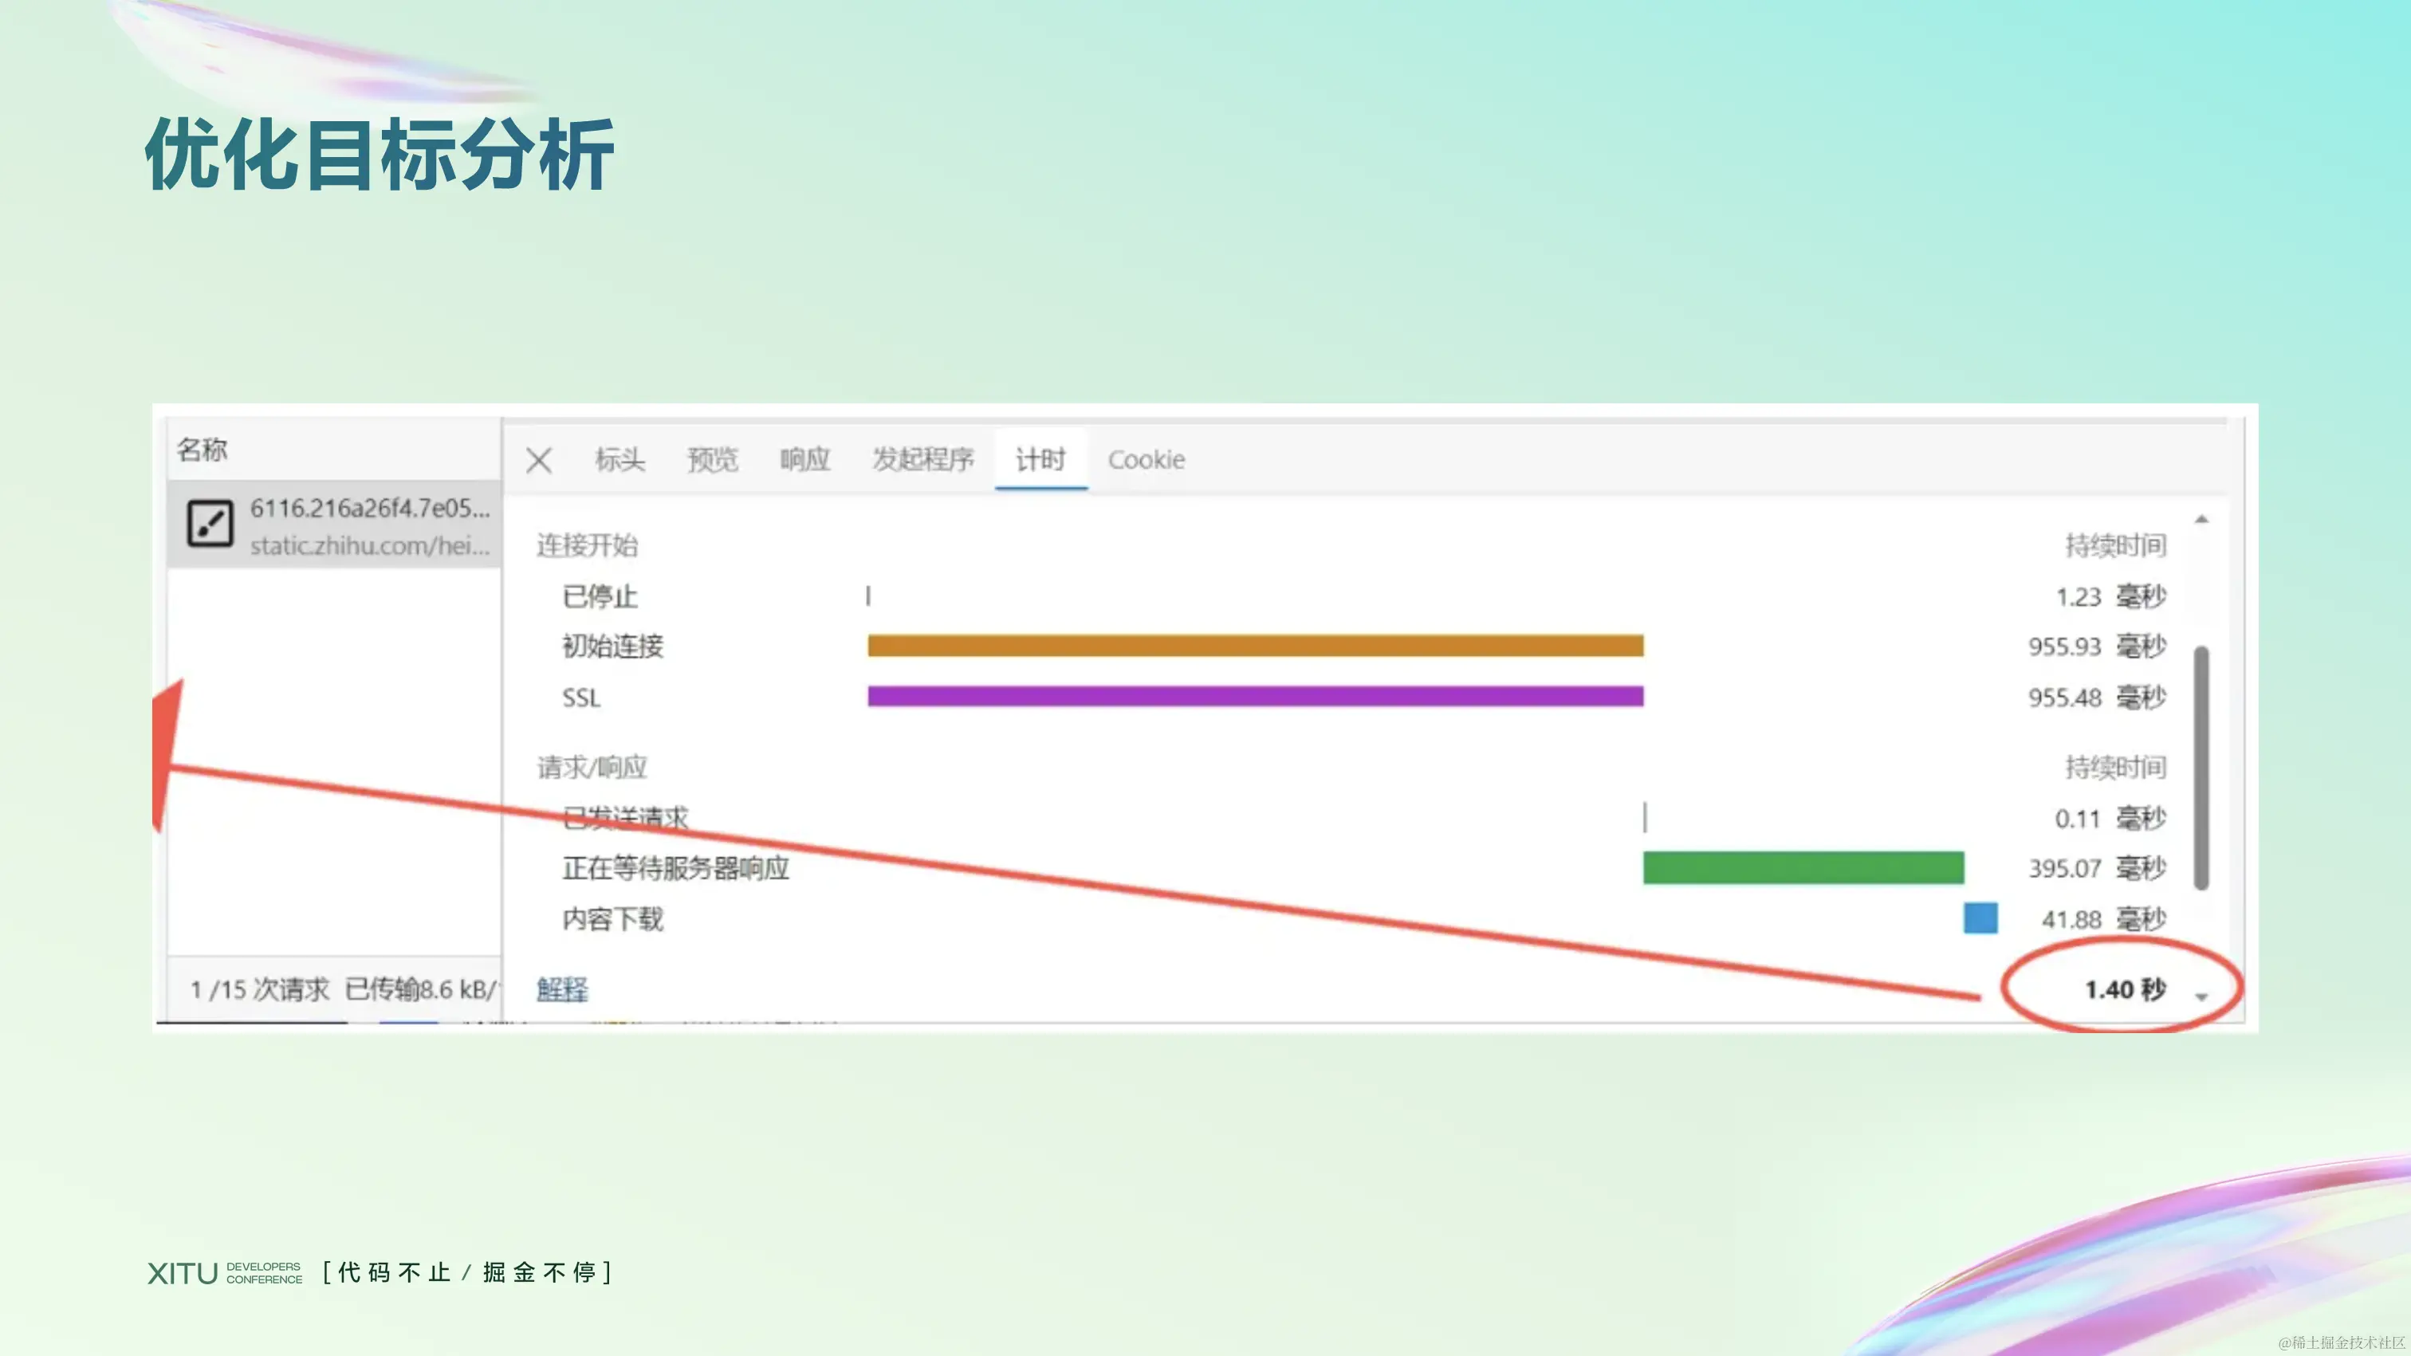Switch to the Cookie tab
Screen dimensions: 2411x1356
pos(1147,459)
